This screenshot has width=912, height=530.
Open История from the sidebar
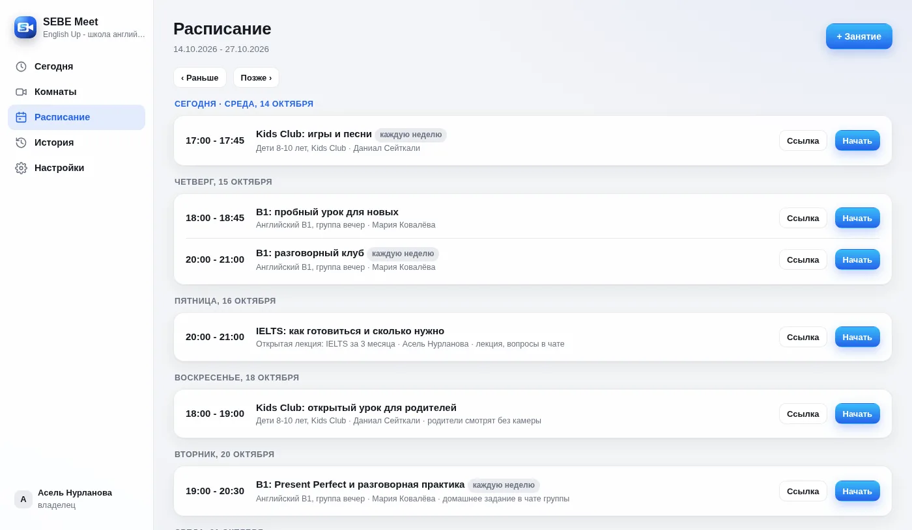pos(76,142)
